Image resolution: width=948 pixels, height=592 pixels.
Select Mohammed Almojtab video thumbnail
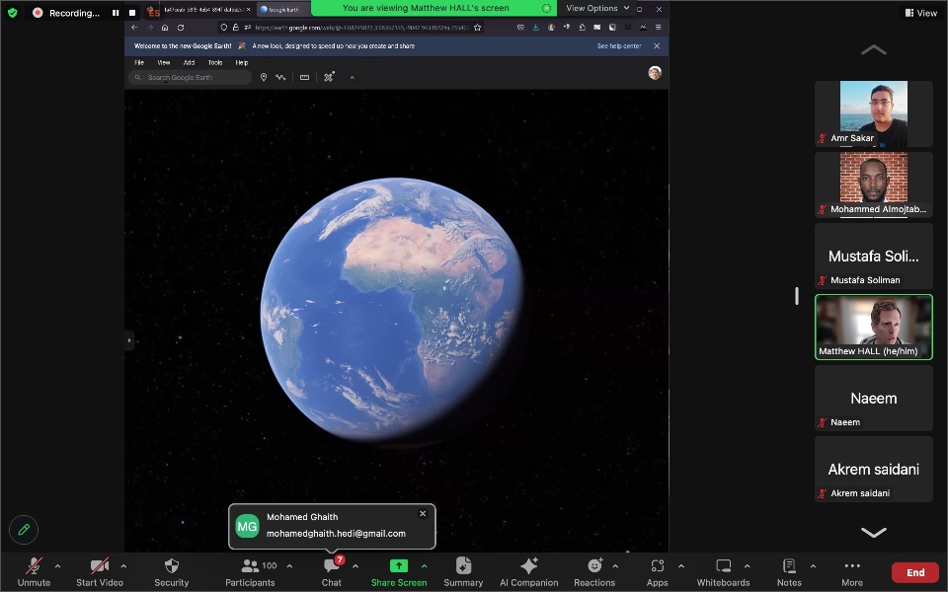pyautogui.click(x=874, y=185)
